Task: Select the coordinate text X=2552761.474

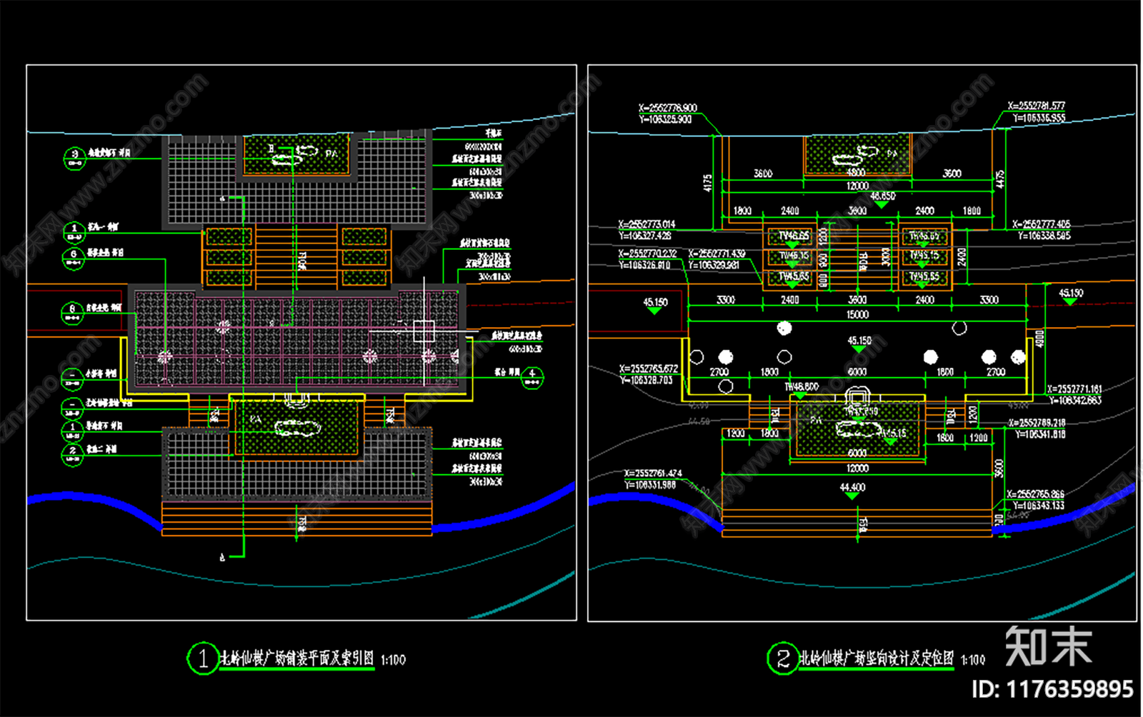Action: 653,473
